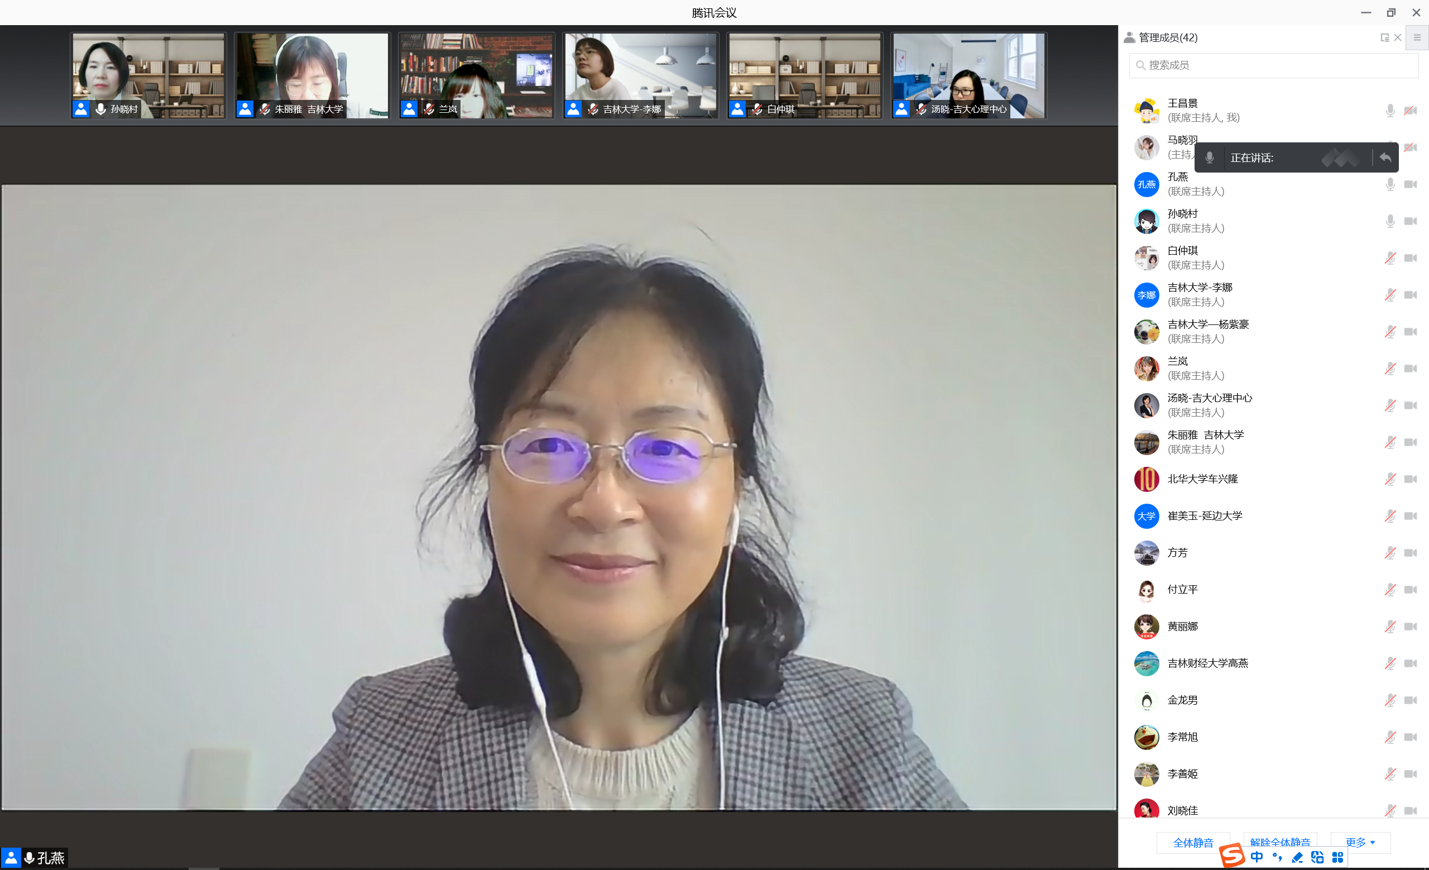This screenshot has height=870, width=1429.
Task: Toggle camera for 孙晓村 in member list
Action: pos(1411,221)
